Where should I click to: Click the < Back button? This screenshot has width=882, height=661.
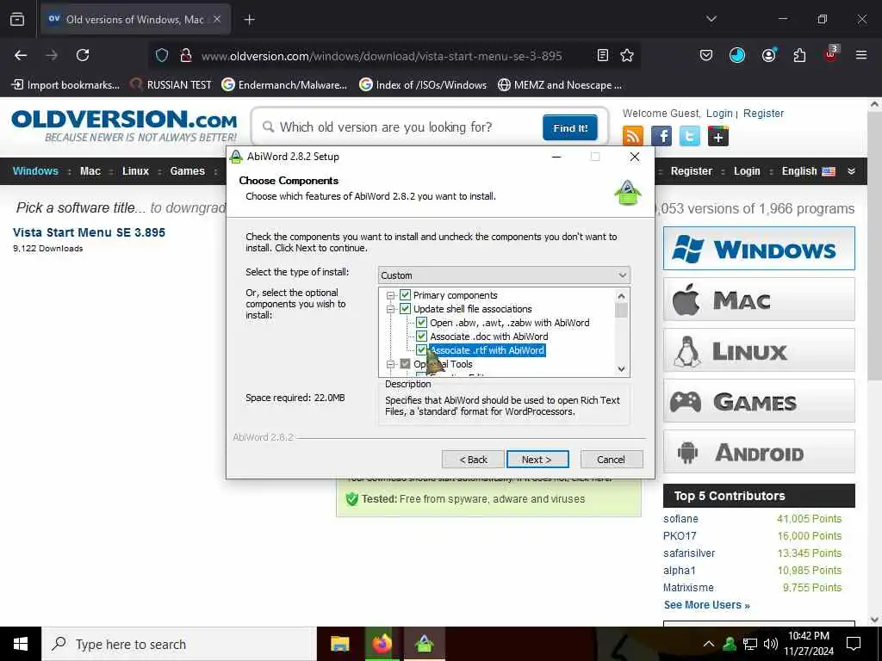(473, 460)
